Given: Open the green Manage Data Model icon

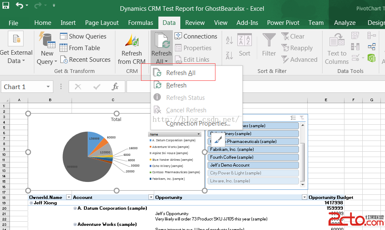Looking at the screenshot, I should pyautogui.click(x=371, y=58).
